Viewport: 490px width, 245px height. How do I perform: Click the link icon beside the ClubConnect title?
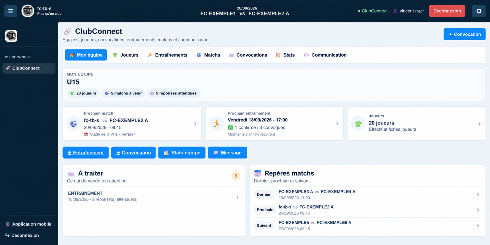pos(68,31)
